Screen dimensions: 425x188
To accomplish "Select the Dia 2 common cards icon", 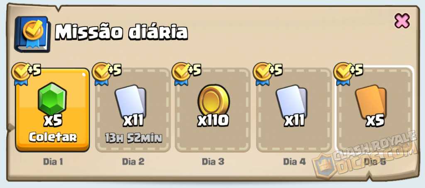I will 131,101.
